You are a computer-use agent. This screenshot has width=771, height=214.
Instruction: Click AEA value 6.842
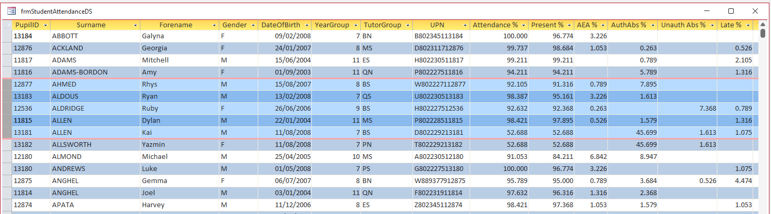590,157
